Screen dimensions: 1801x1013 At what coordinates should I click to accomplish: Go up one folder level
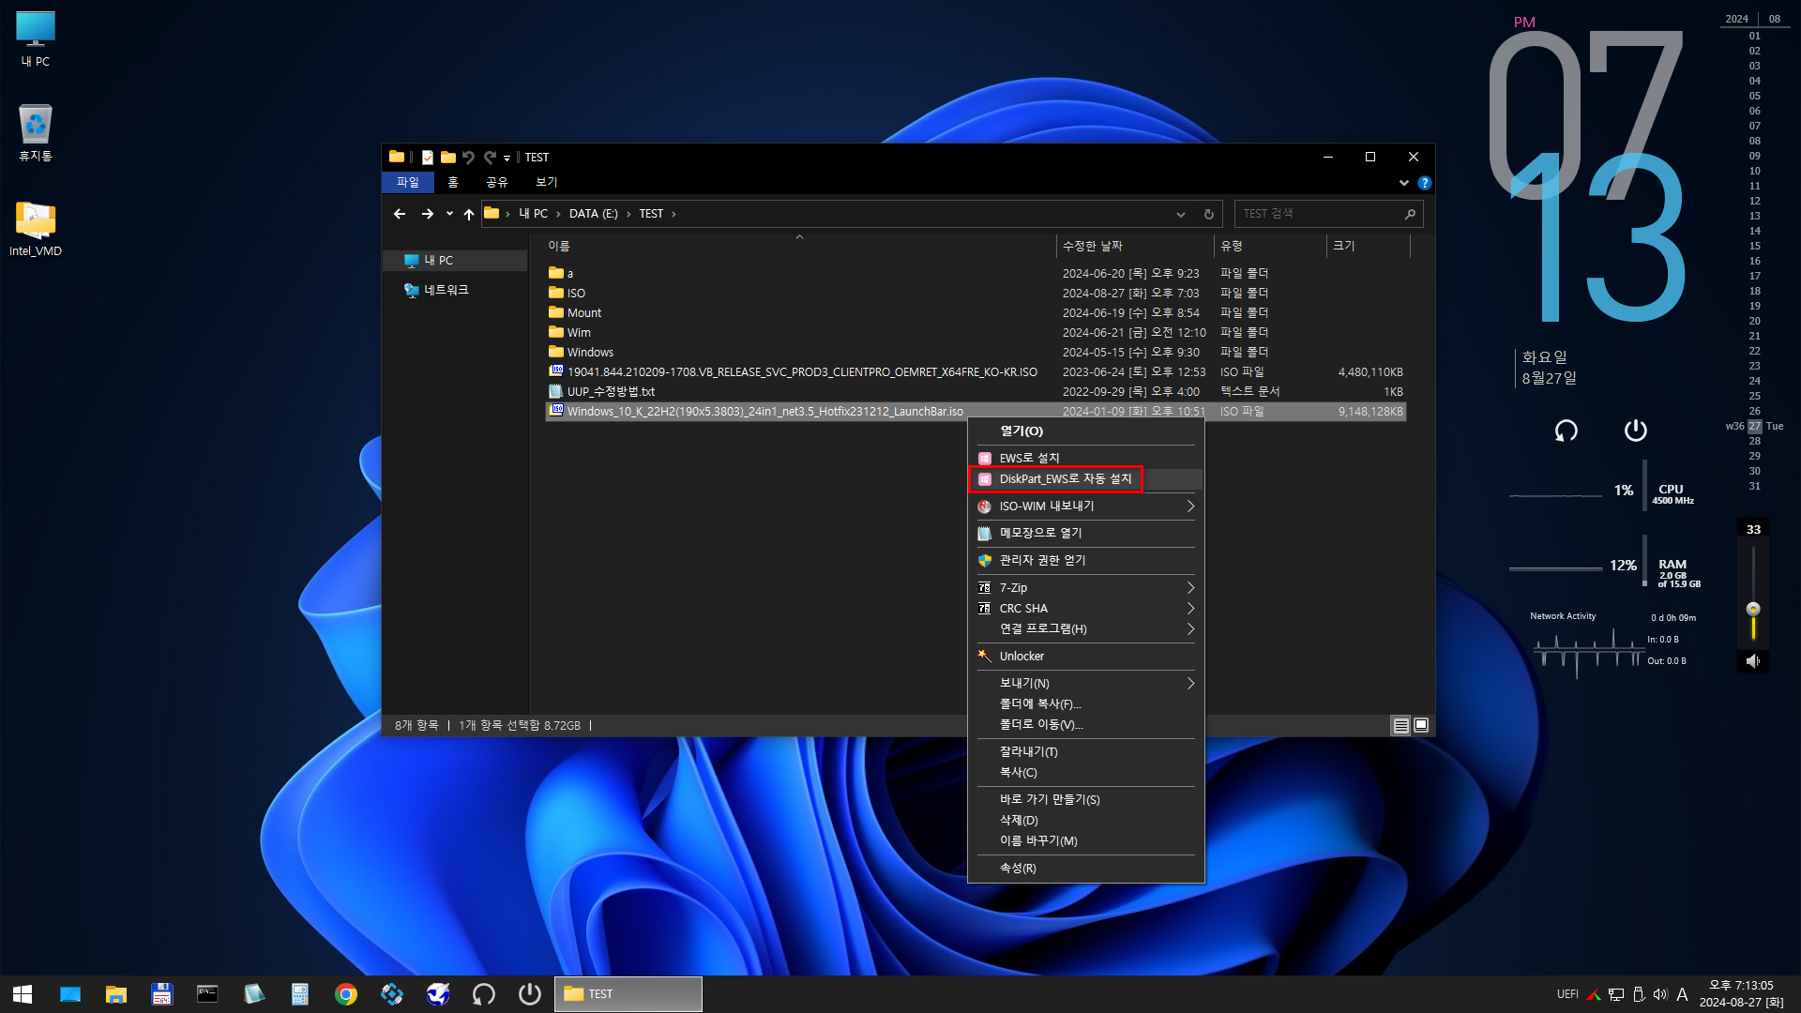pos(469,214)
